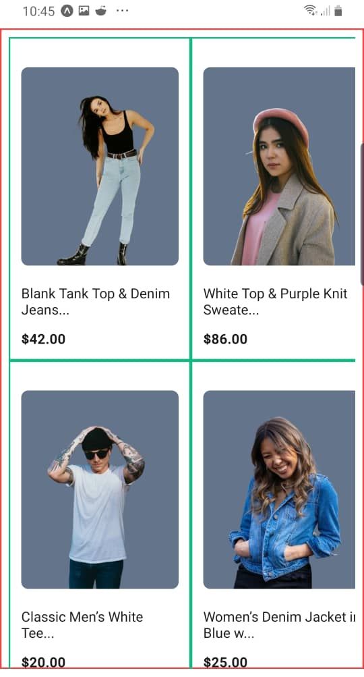364x677 pixels.
Task: Tap the Wi-Fi icon in status bar
Action: [310, 10]
